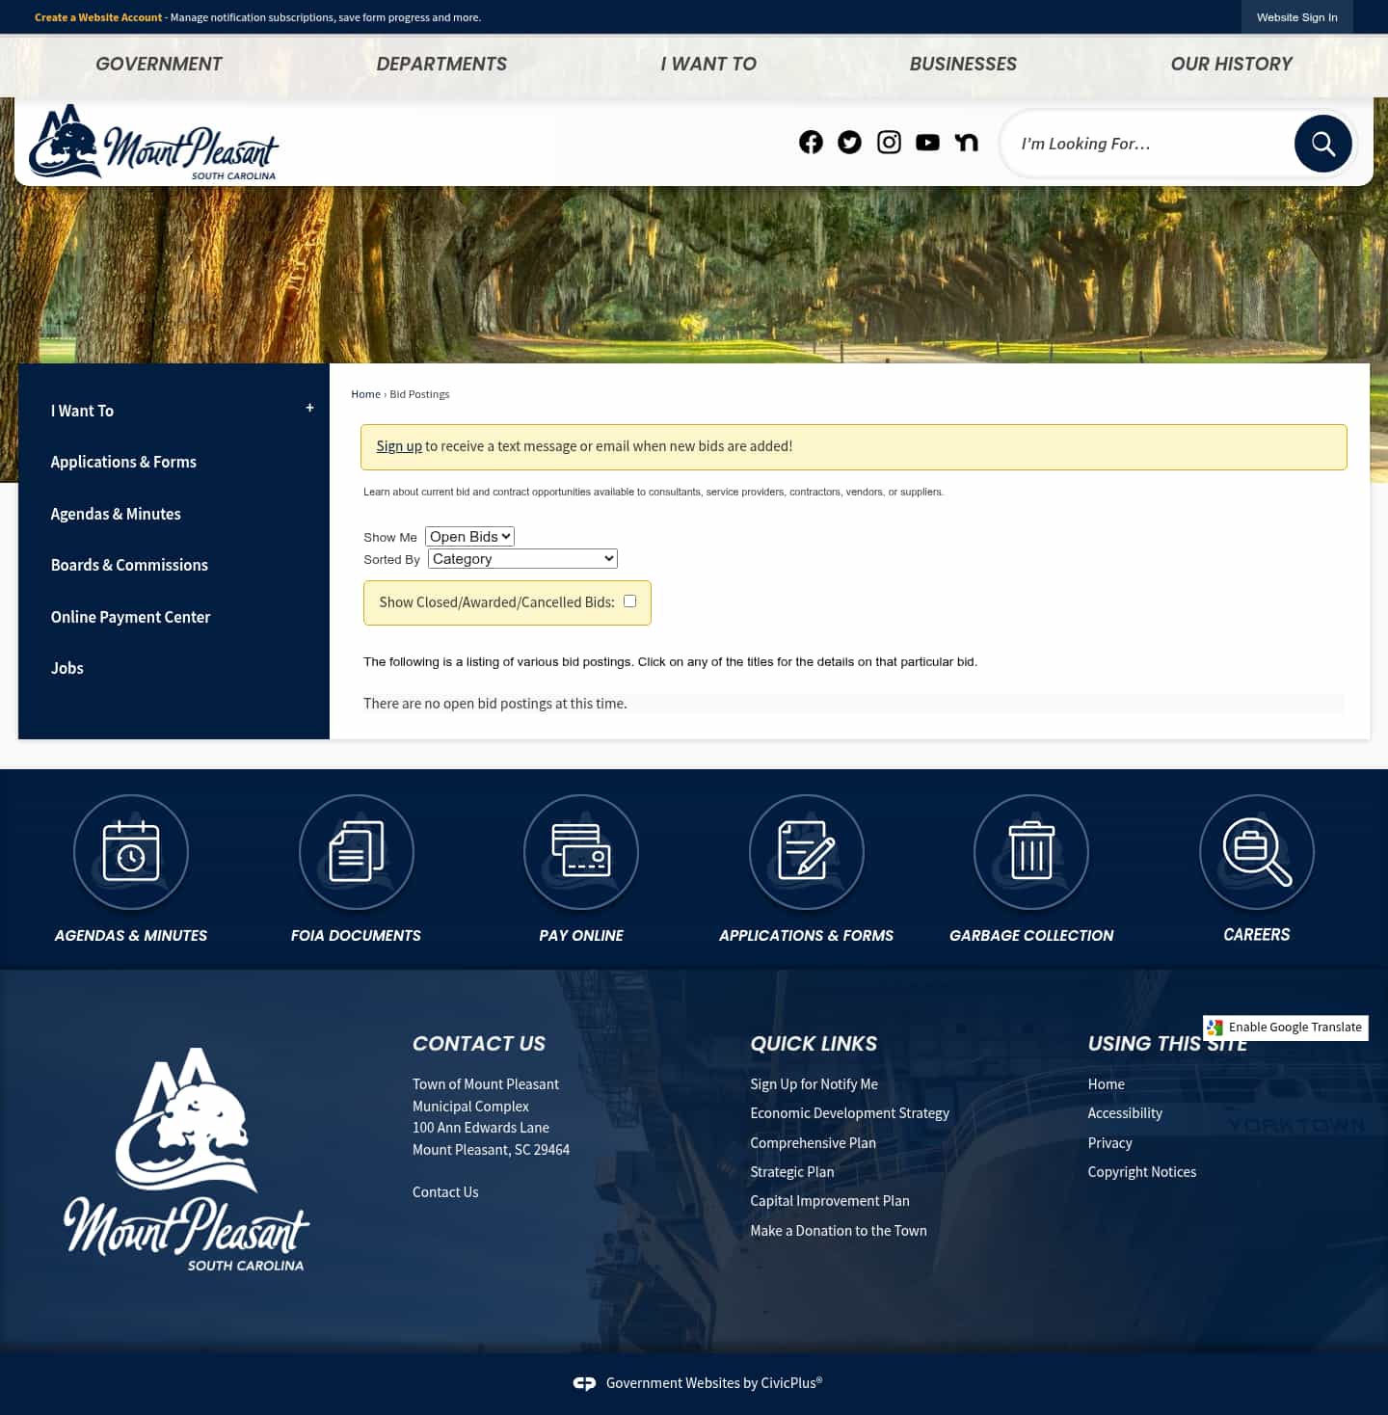The height and width of the screenshot is (1415, 1388).
Task: Enable Google Translate
Action: click(1285, 1028)
